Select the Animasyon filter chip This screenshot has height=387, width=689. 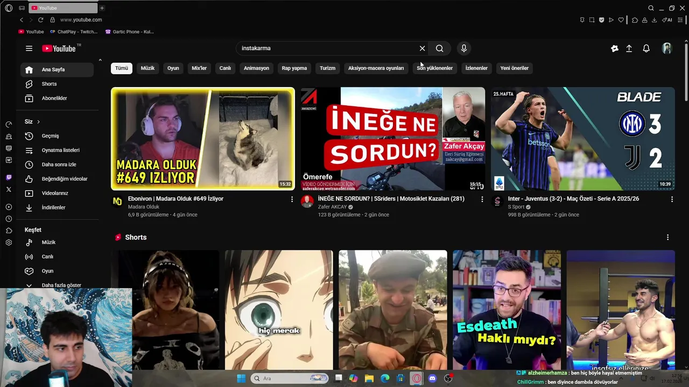tap(256, 68)
